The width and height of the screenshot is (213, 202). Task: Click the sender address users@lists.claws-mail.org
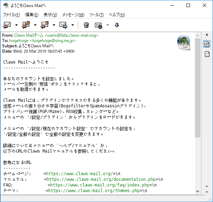pos(71,35)
